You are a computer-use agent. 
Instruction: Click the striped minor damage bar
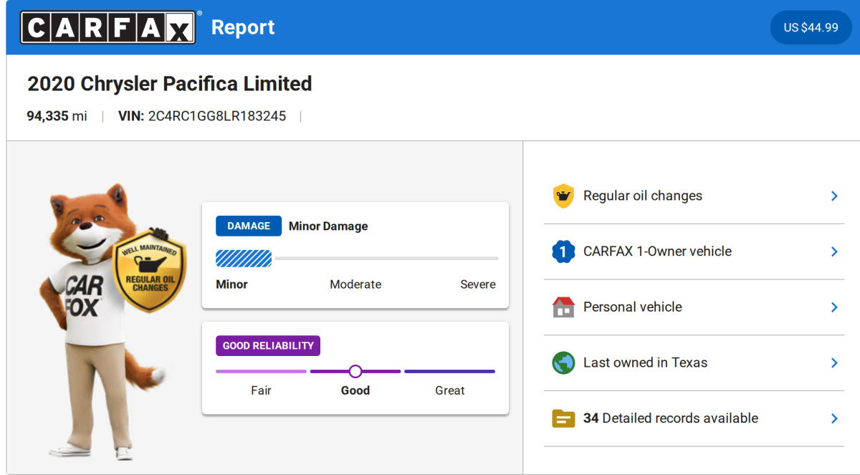point(244,258)
